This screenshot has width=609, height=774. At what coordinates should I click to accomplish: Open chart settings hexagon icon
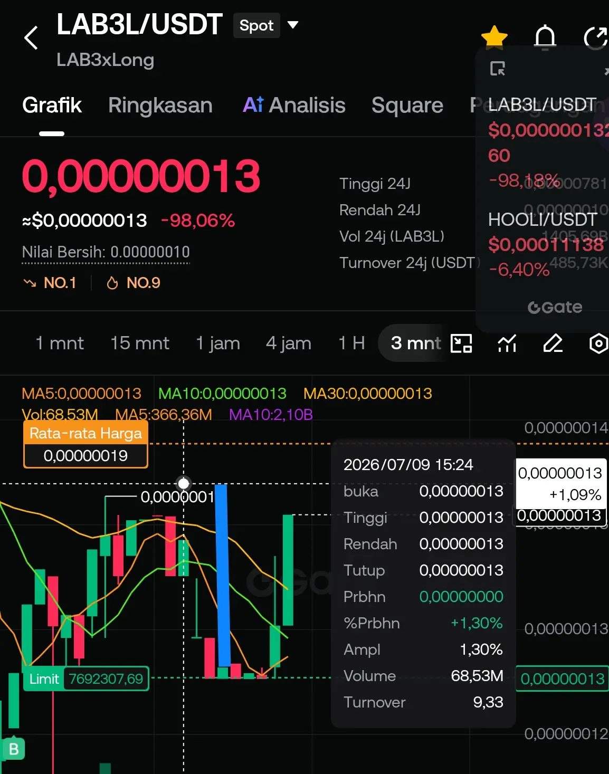pyautogui.click(x=598, y=343)
